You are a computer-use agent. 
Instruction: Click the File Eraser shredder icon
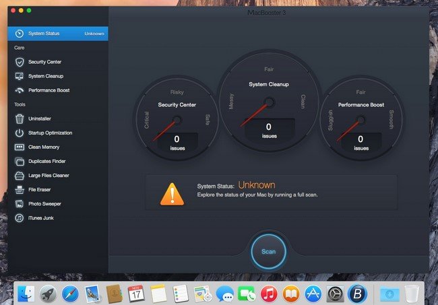(20, 190)
